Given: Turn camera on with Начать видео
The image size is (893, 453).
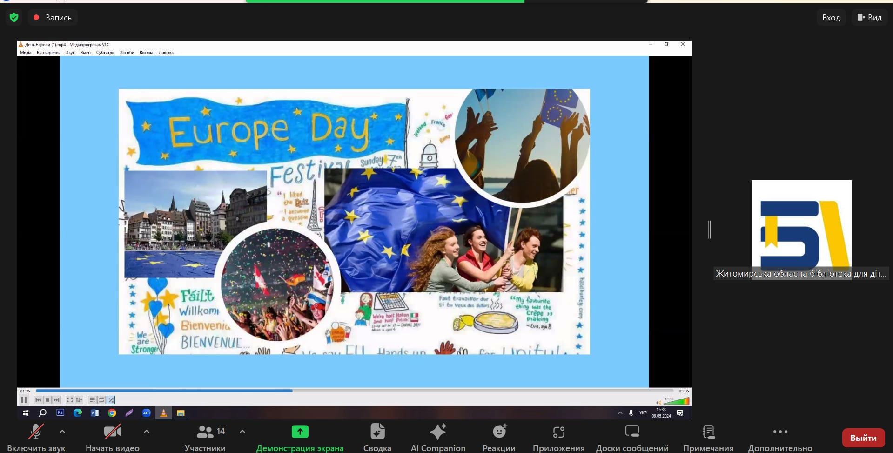Looking at the screenshot, I should pyautogui.click(x=112, y=437).
